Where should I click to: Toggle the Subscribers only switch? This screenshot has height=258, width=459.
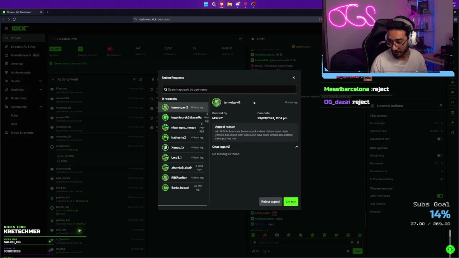coord(440,139)
